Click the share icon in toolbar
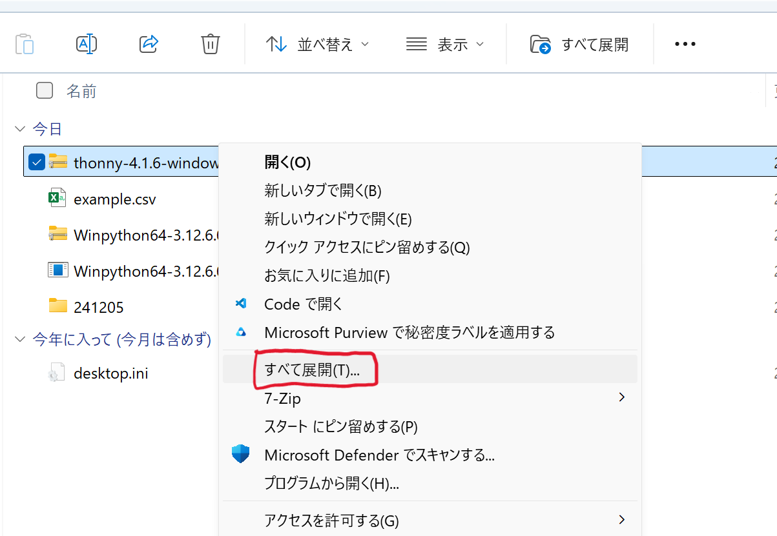Screen dimensions: 777x536 point(149,44)
